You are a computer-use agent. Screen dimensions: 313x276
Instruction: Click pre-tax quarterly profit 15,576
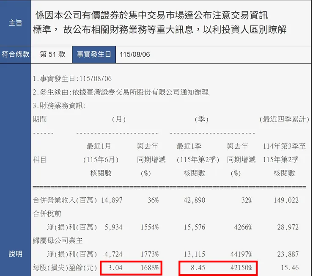tap(195, 227)
